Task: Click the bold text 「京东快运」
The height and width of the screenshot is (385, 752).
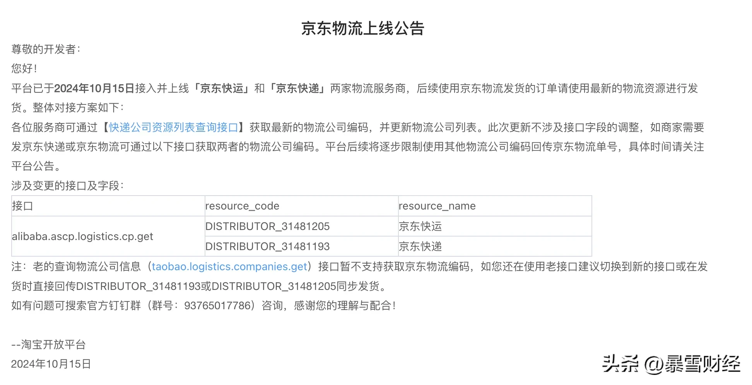Action: coord(222,89)
